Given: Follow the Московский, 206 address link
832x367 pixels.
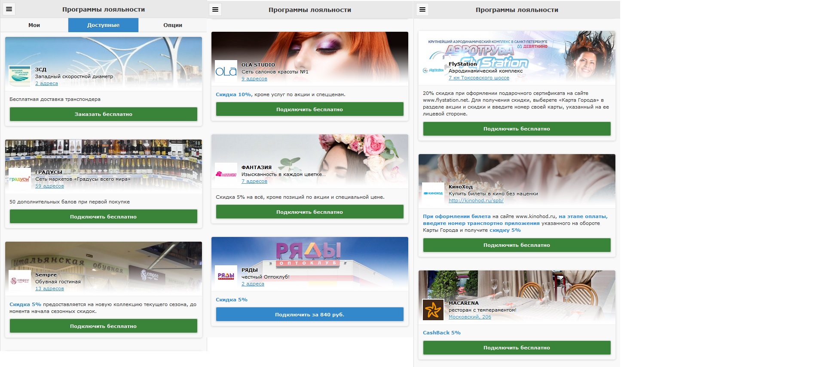Looking at the screenshot, I should click(x=469, y=317).
